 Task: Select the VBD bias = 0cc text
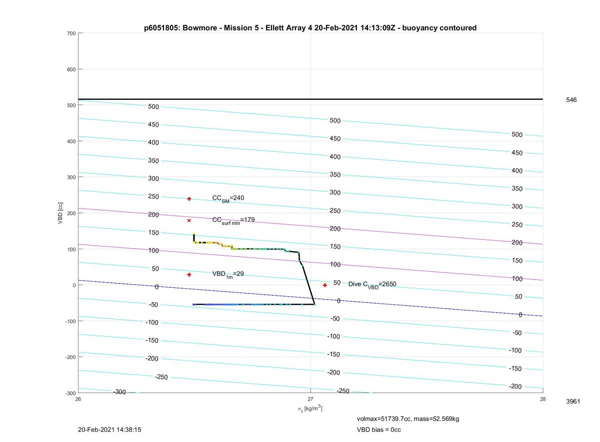378,430
